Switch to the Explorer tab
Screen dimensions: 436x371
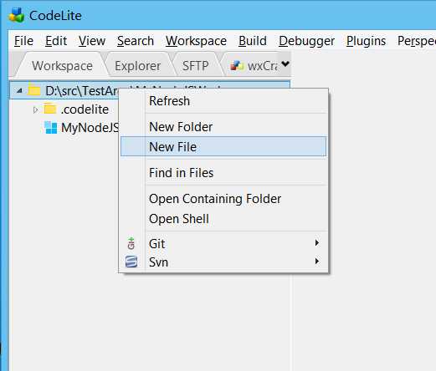click(x=138, y=66)
